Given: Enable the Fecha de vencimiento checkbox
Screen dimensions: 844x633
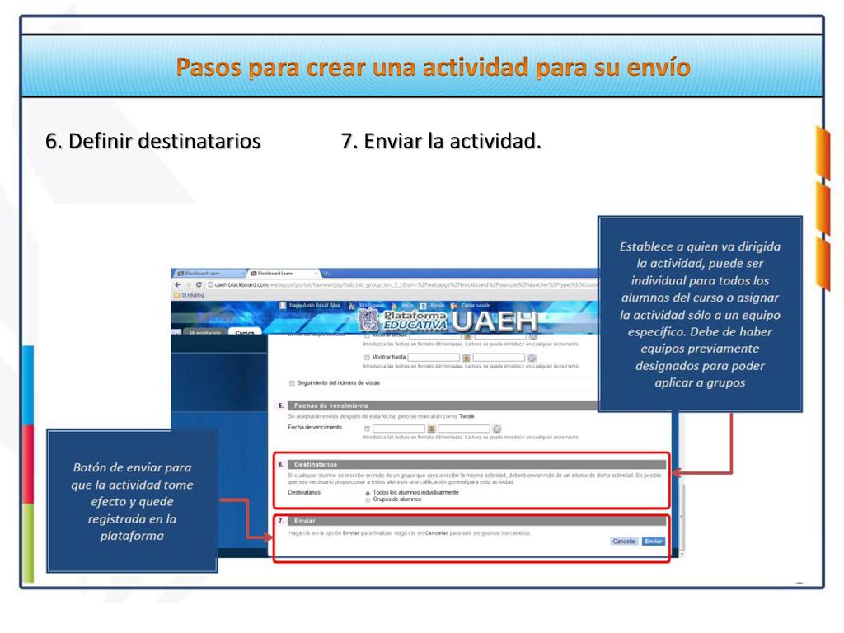Looking at the screenshot, I should (367, 429).
